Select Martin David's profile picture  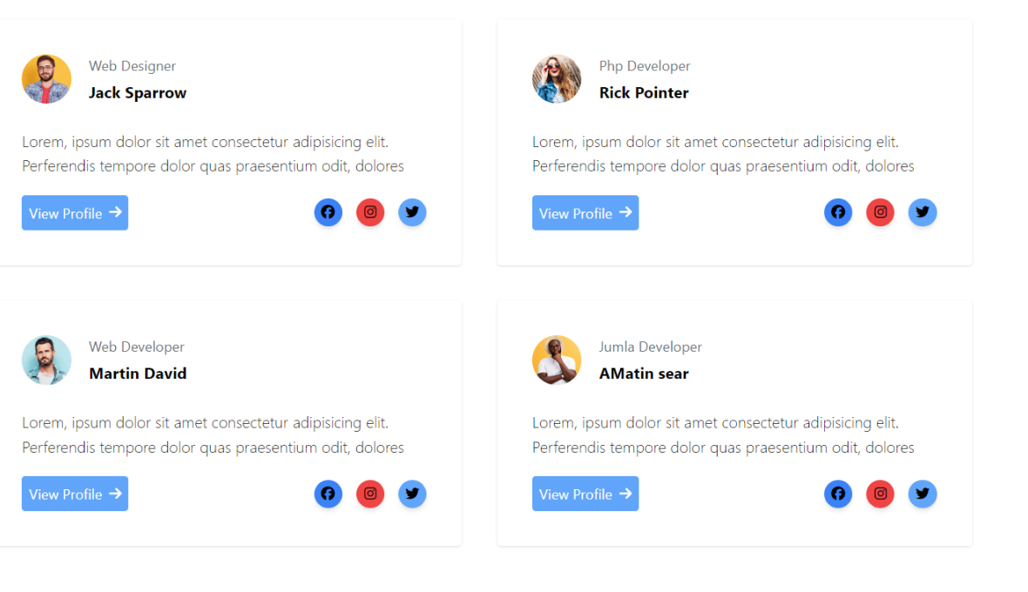pos(46,360)
